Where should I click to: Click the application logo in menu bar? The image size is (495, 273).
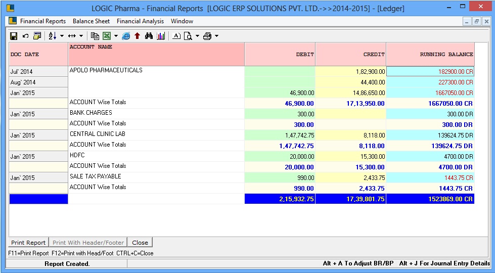coord(13,21)
